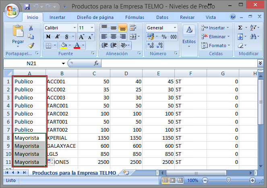
Task: Save the workbook with the floppy icon
Action: (27, 7)
